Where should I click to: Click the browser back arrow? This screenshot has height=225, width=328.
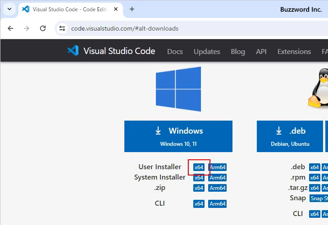click(x=10, y=28)
